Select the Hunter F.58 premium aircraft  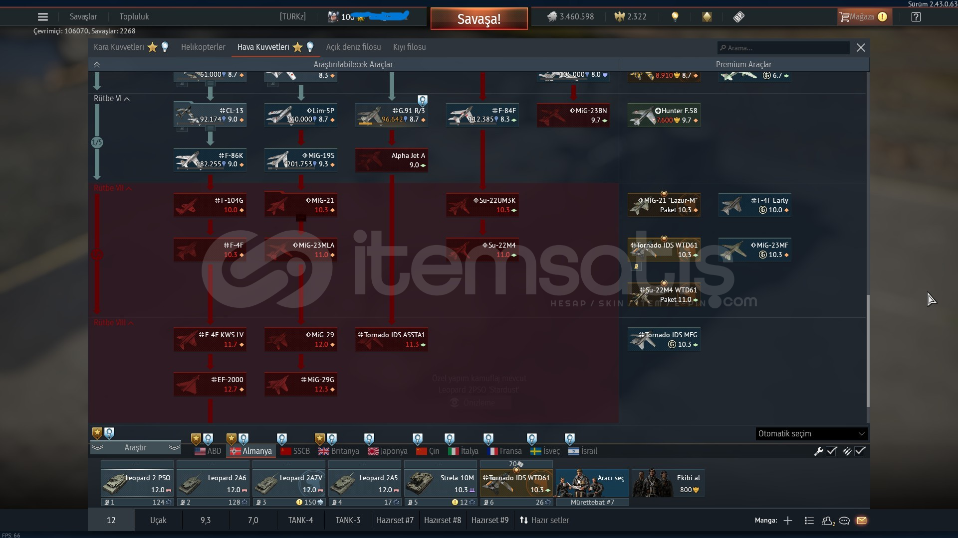(664, 115)
